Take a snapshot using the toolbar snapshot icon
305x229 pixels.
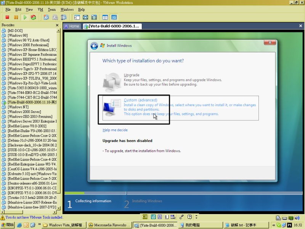[46, 17]
